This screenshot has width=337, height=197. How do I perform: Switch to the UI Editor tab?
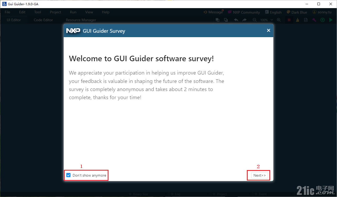click(x=14, y=20)
